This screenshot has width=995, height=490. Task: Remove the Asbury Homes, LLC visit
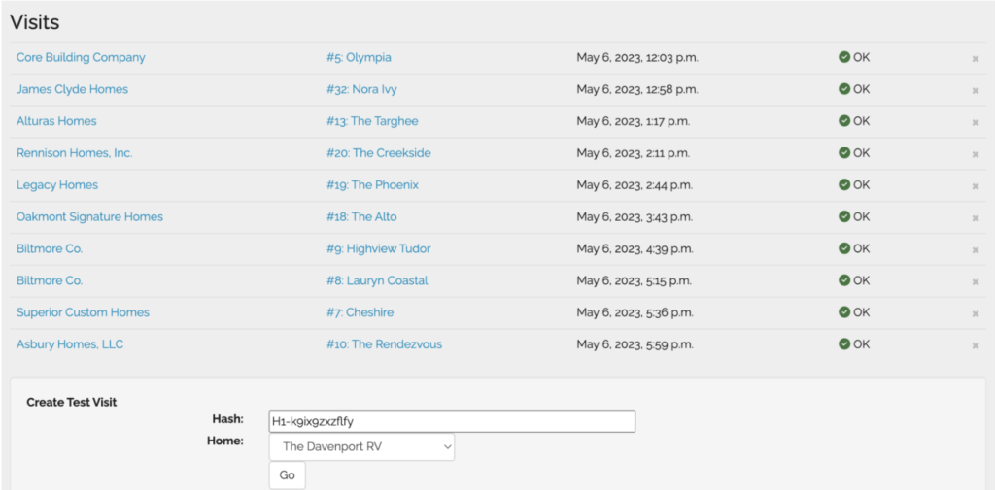[975, 346]
